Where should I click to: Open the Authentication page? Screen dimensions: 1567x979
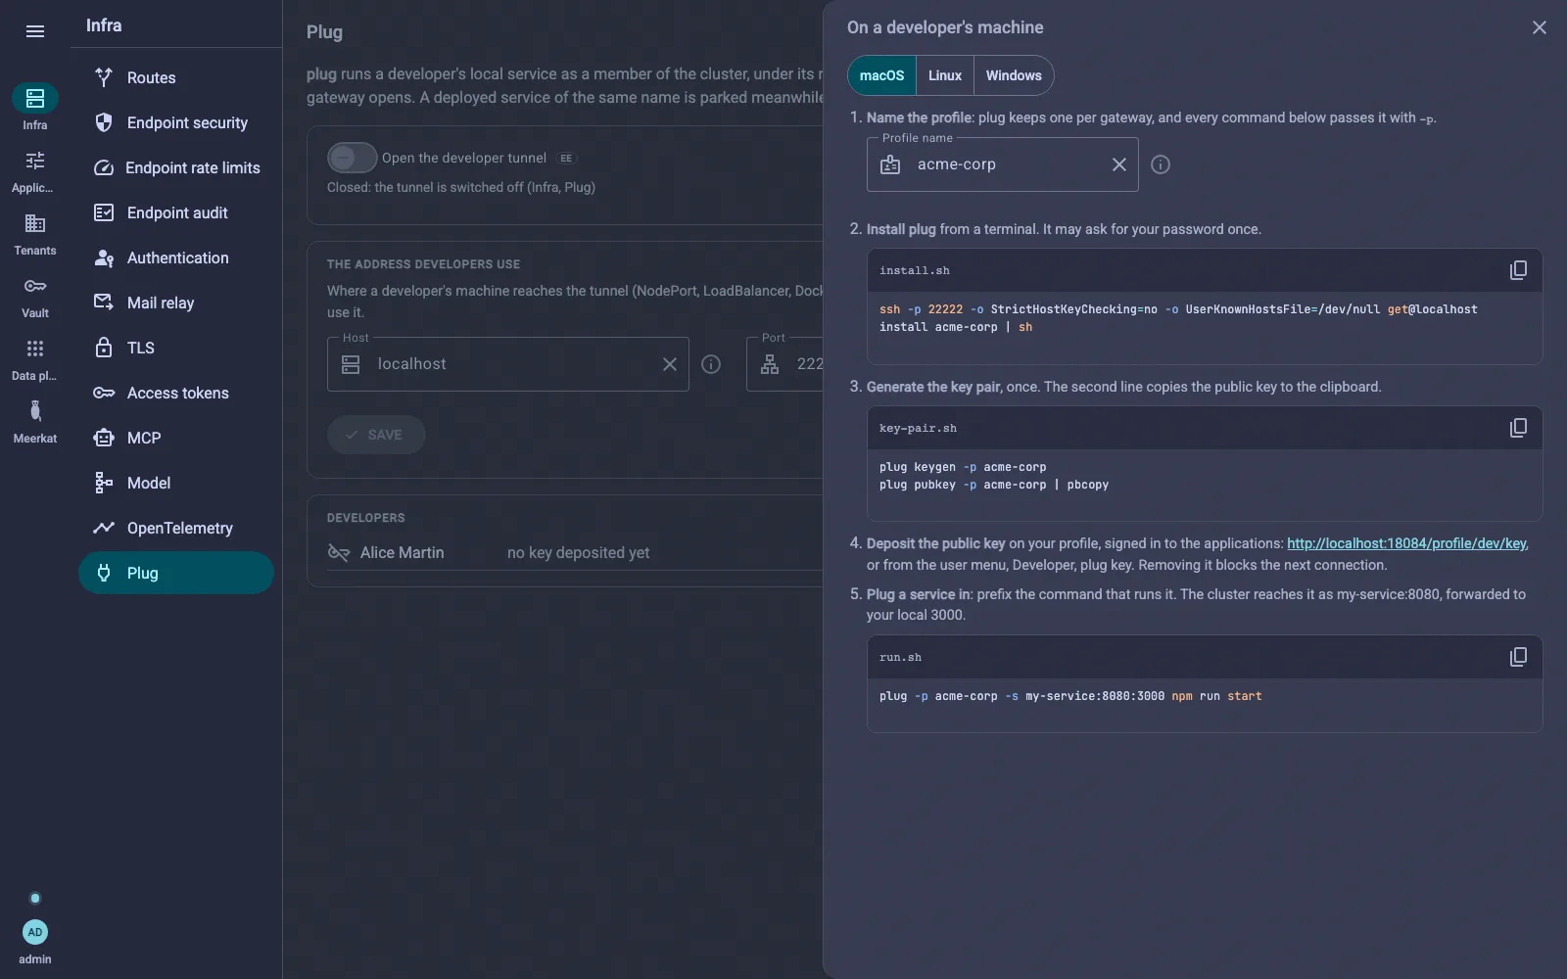pos(176,257)
